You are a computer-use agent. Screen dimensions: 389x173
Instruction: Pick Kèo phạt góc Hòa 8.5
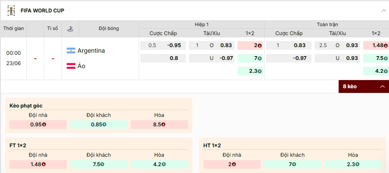(x=159, y=125)
